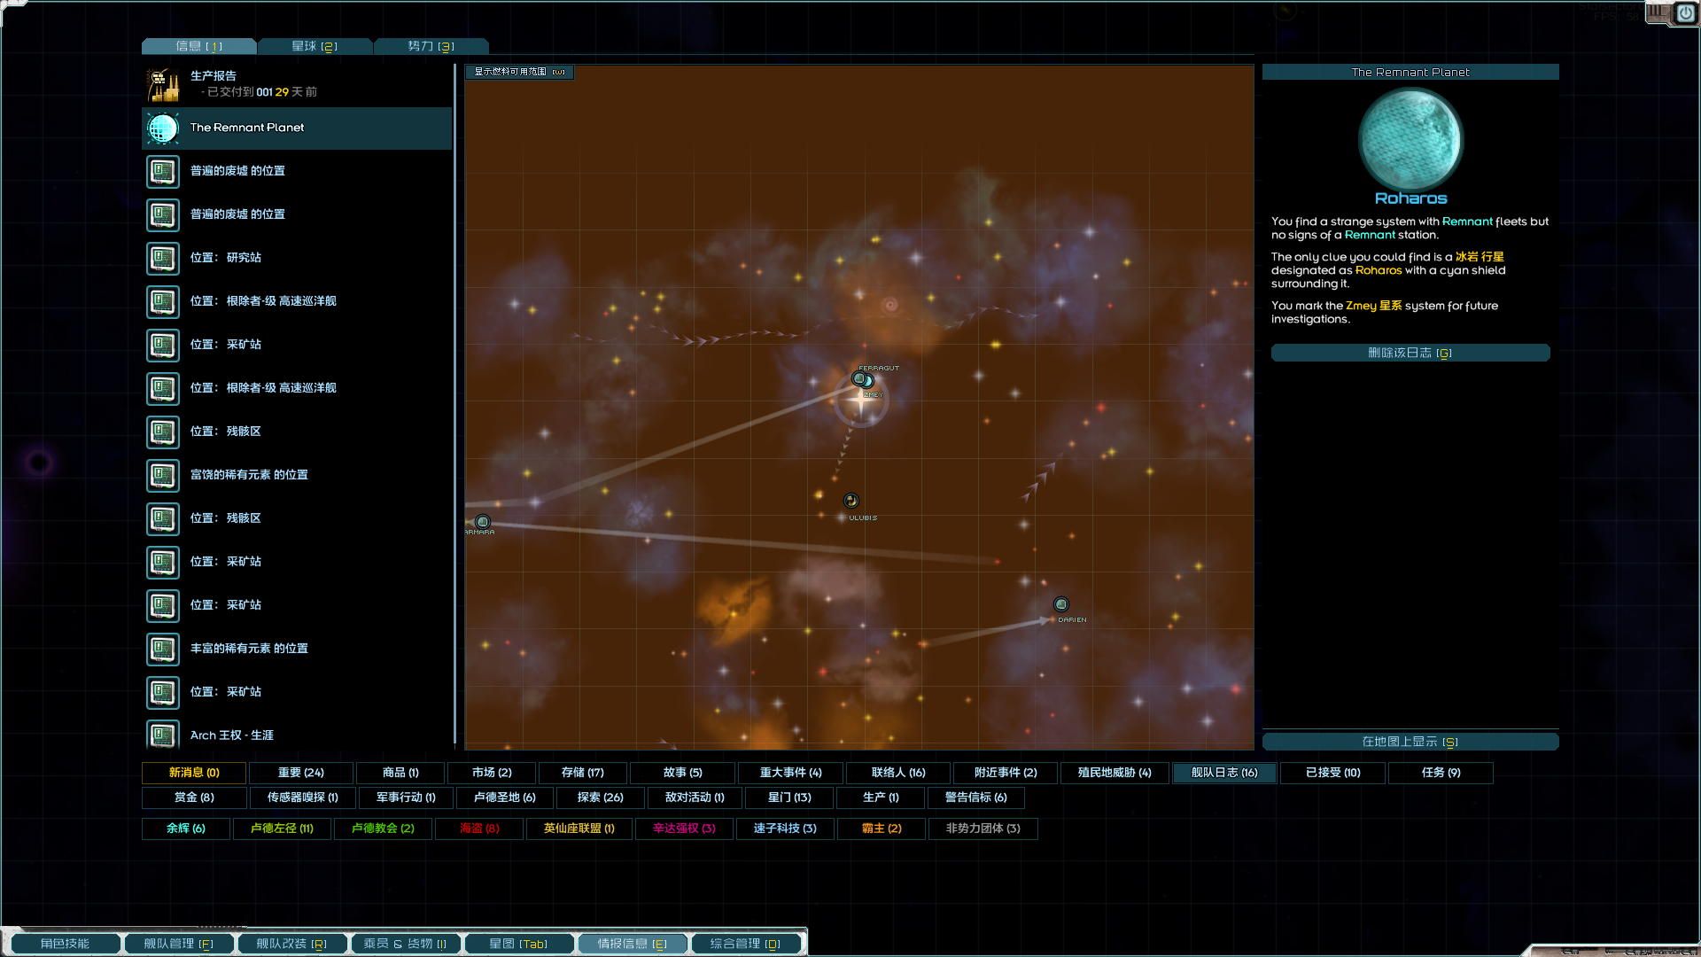Viewport: 1701px width, 957px height.
Task: Select 富饶的稀有元素 的位置 list entry
Action: click(249, 475)
